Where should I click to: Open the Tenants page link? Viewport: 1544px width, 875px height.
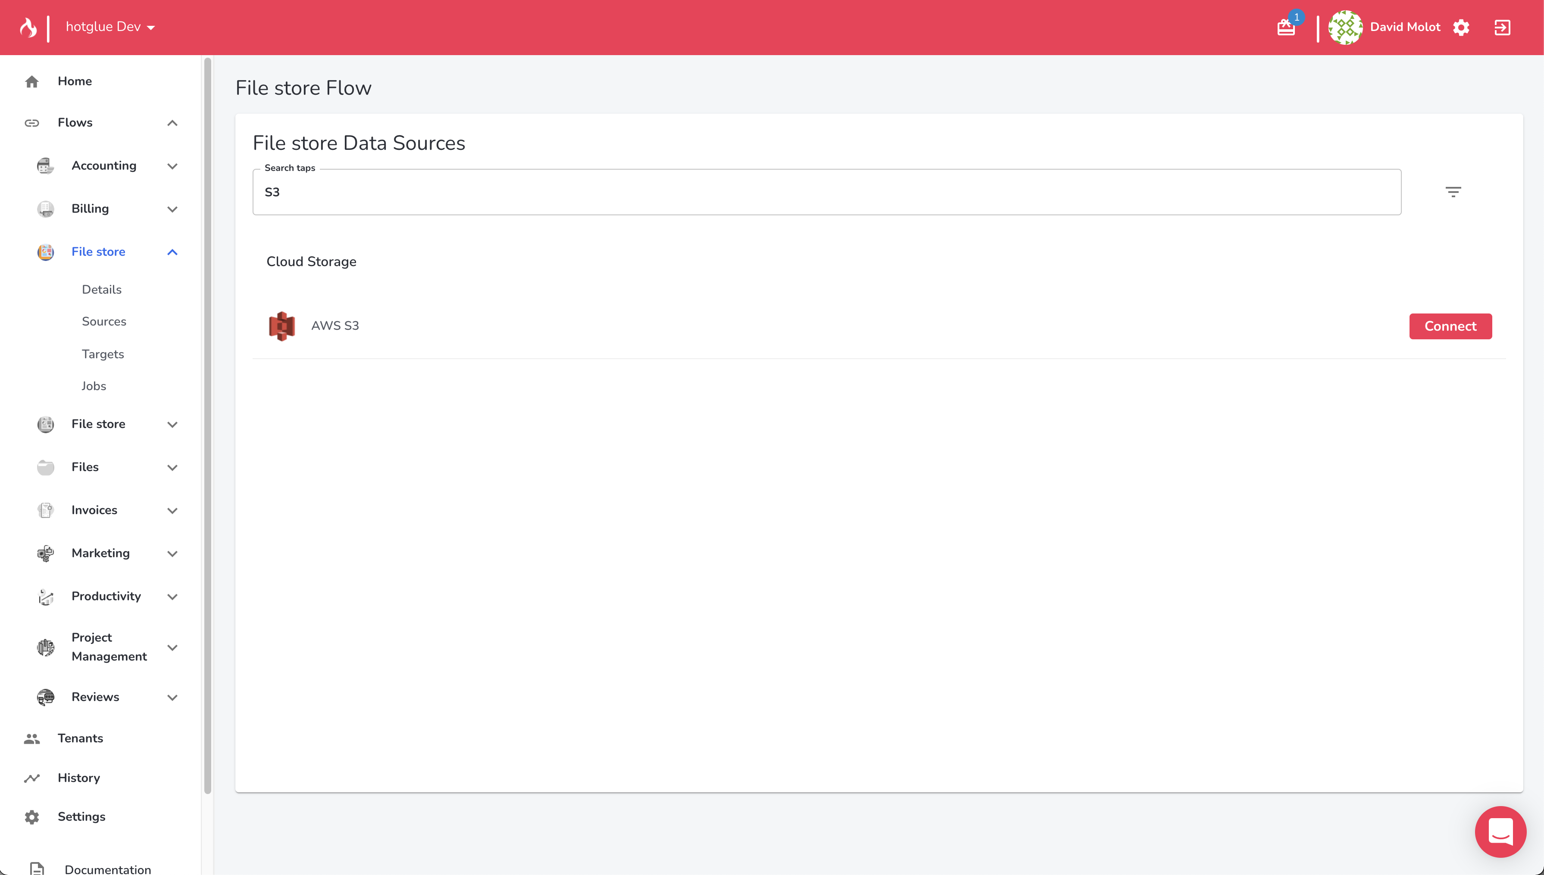(x=80, y=738)
